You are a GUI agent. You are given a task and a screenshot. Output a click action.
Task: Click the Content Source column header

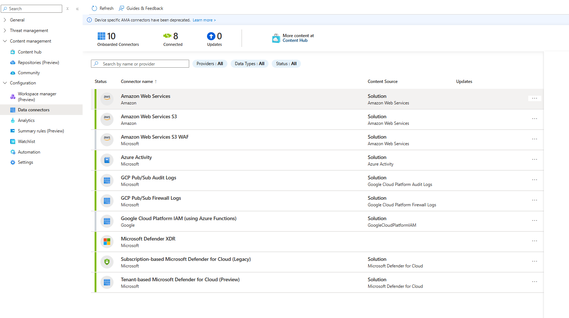[x=383, y=82]
